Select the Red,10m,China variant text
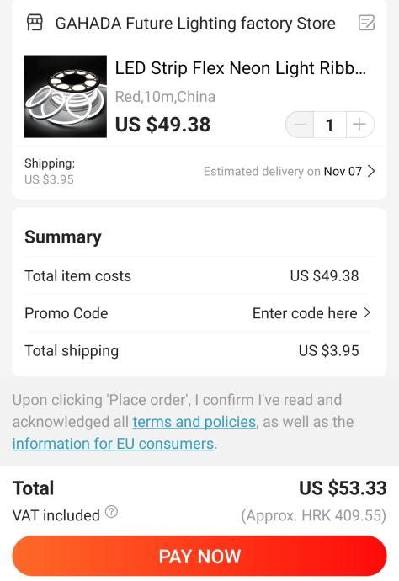 pyautogui.click(x=165, y=97)
